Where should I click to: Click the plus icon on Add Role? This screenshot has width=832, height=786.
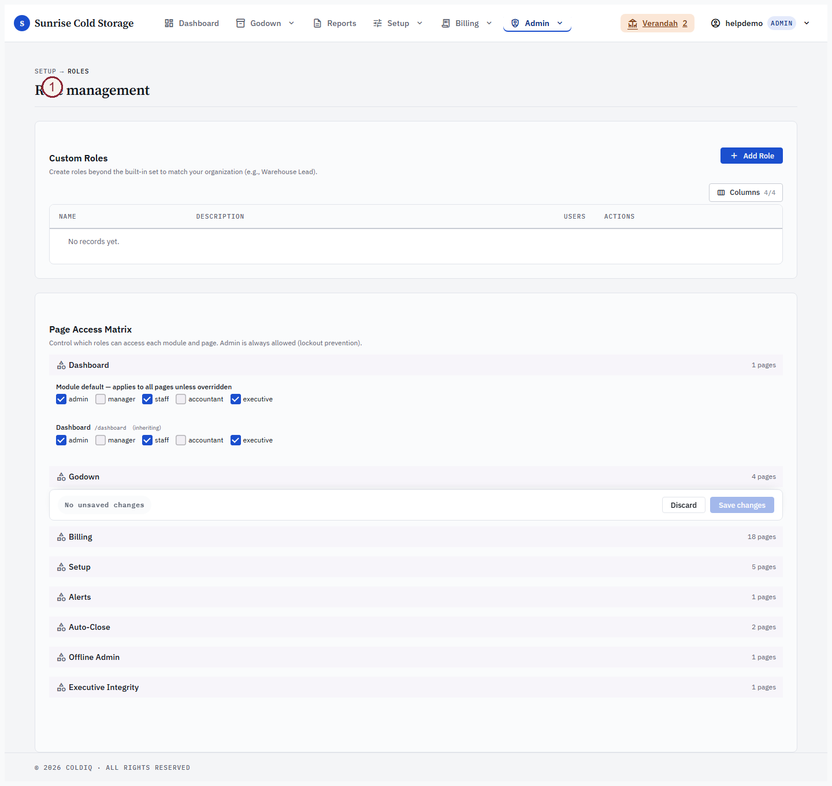(734, 156)
